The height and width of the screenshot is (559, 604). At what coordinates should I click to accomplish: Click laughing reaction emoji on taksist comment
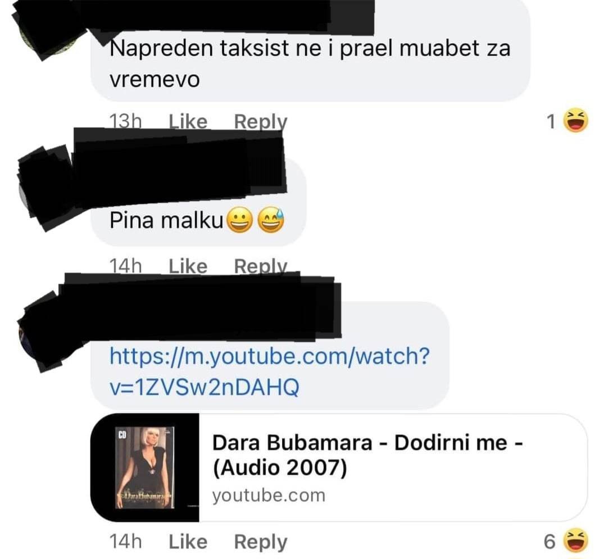click(576, 121)
